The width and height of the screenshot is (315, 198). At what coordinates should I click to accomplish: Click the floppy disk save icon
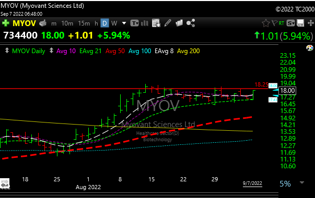pyautogui.click(x=300, y=23)
